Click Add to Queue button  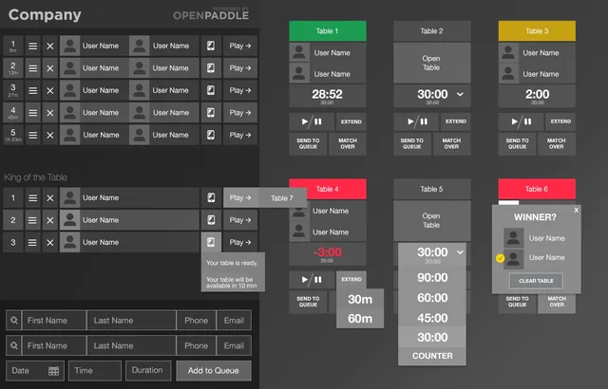coord(214,371)
